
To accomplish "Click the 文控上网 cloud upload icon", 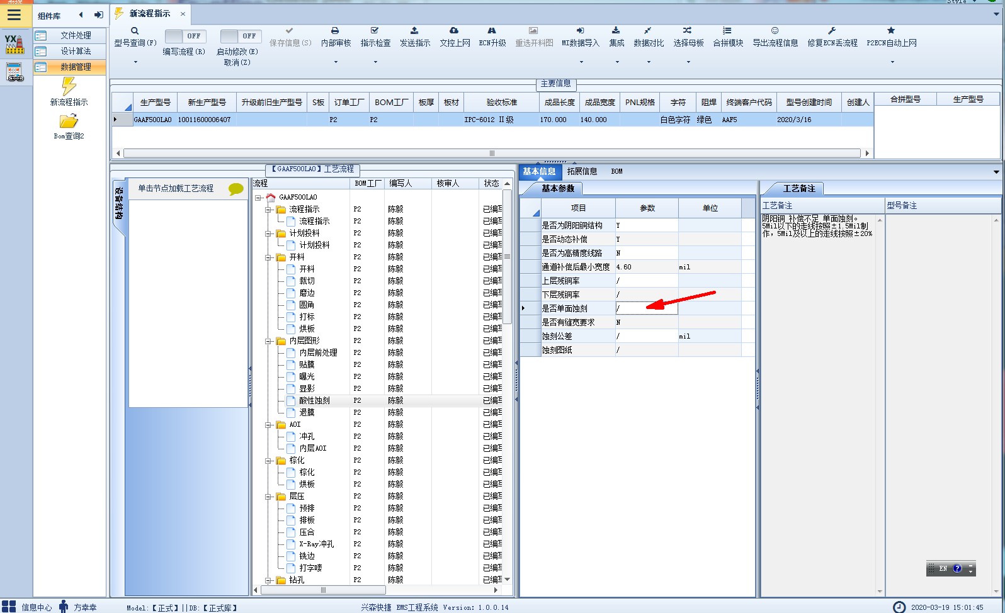I will [454, 30].
